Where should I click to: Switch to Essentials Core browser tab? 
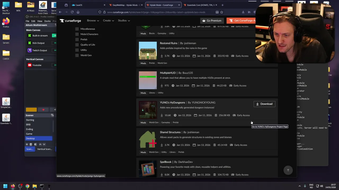[200, 5]
